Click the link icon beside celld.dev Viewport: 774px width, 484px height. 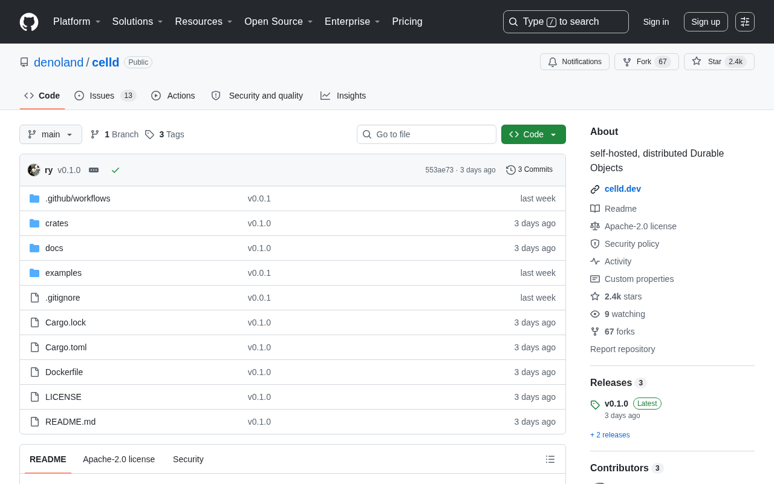pos(595,189)
